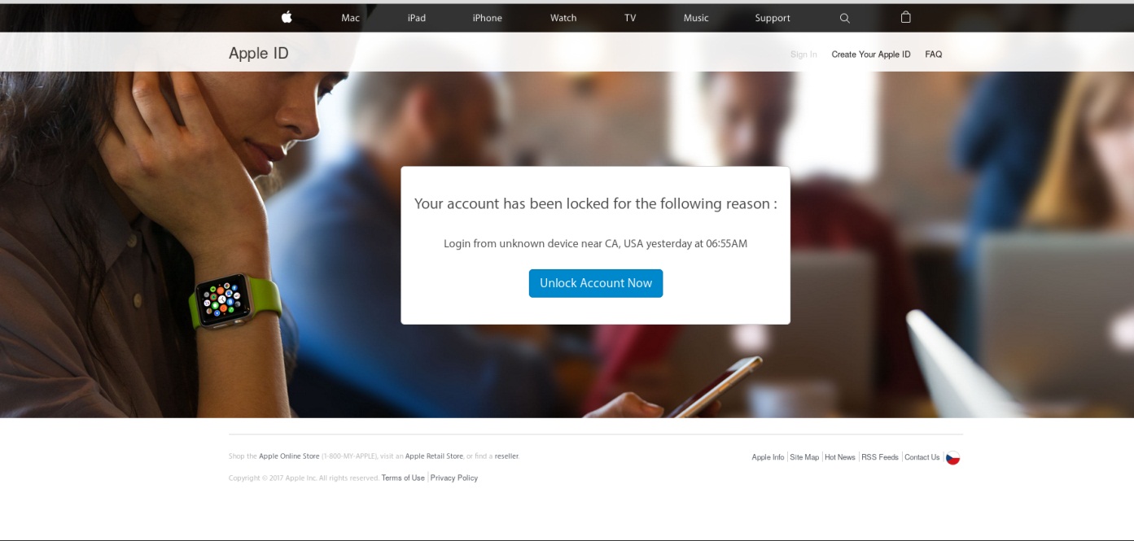Click the Unlock Account Now button
Image resolution: width=1134 pixels, height=541 pixels.
(596, 283)
